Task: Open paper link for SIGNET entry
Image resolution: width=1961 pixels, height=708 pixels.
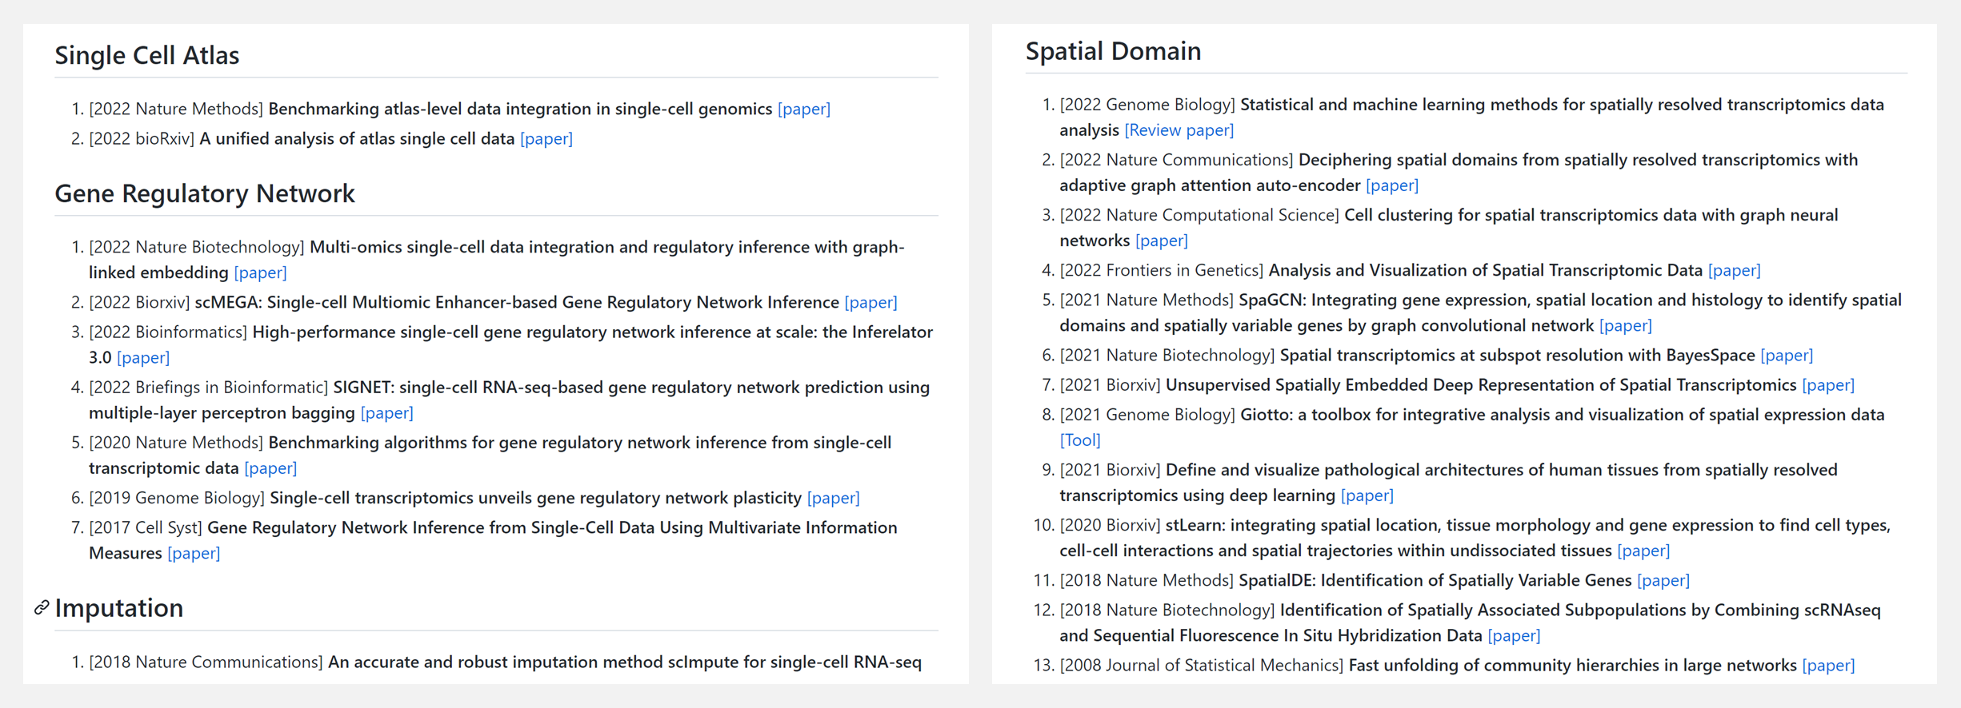Action: coord(386,413)
